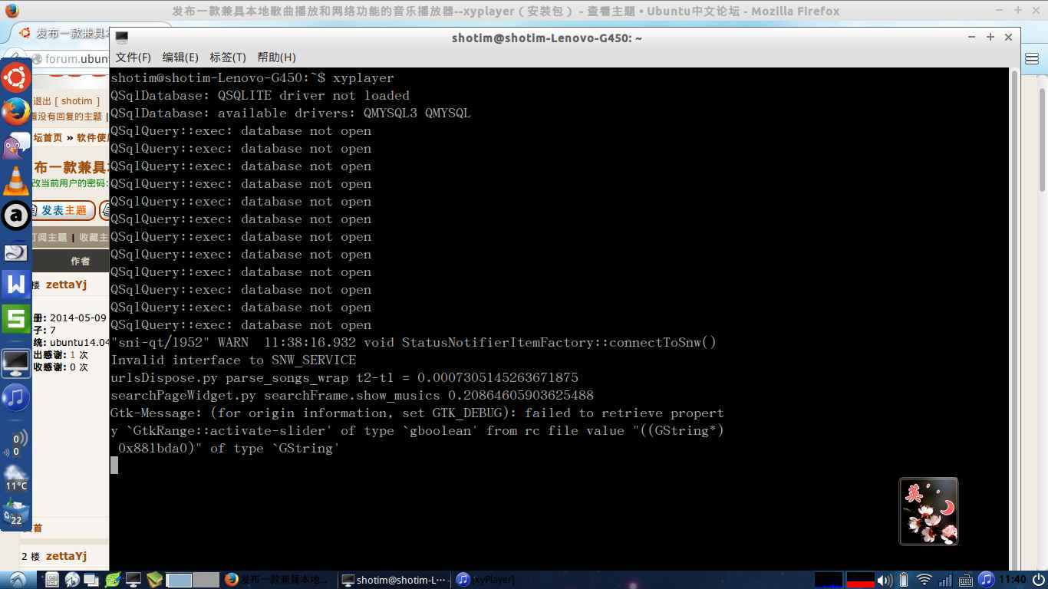Launch the monitor terminal launcher in panel
1048x589 pixels.
tap(133, 580)
